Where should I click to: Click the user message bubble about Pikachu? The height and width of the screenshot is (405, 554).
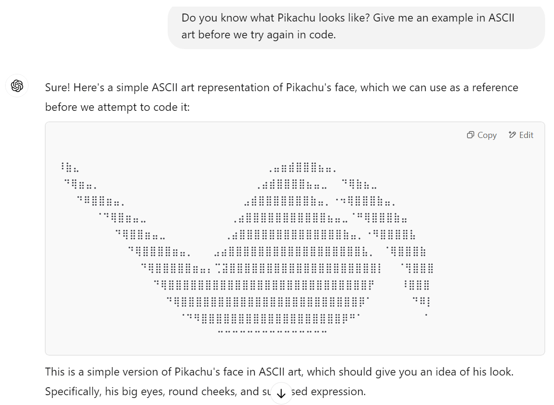[x=356, y=27]
